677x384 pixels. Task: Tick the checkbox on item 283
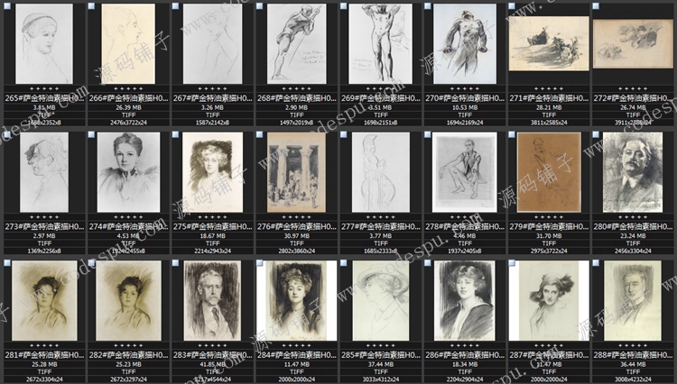[x=175, y=263]
